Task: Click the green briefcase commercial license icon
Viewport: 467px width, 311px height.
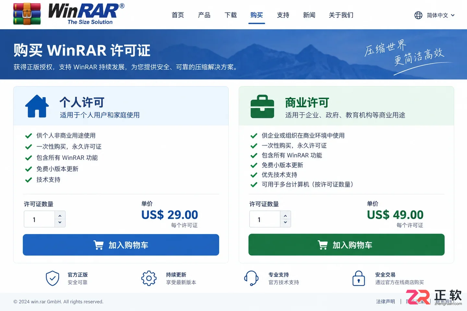Action: (x=262, y=106)
